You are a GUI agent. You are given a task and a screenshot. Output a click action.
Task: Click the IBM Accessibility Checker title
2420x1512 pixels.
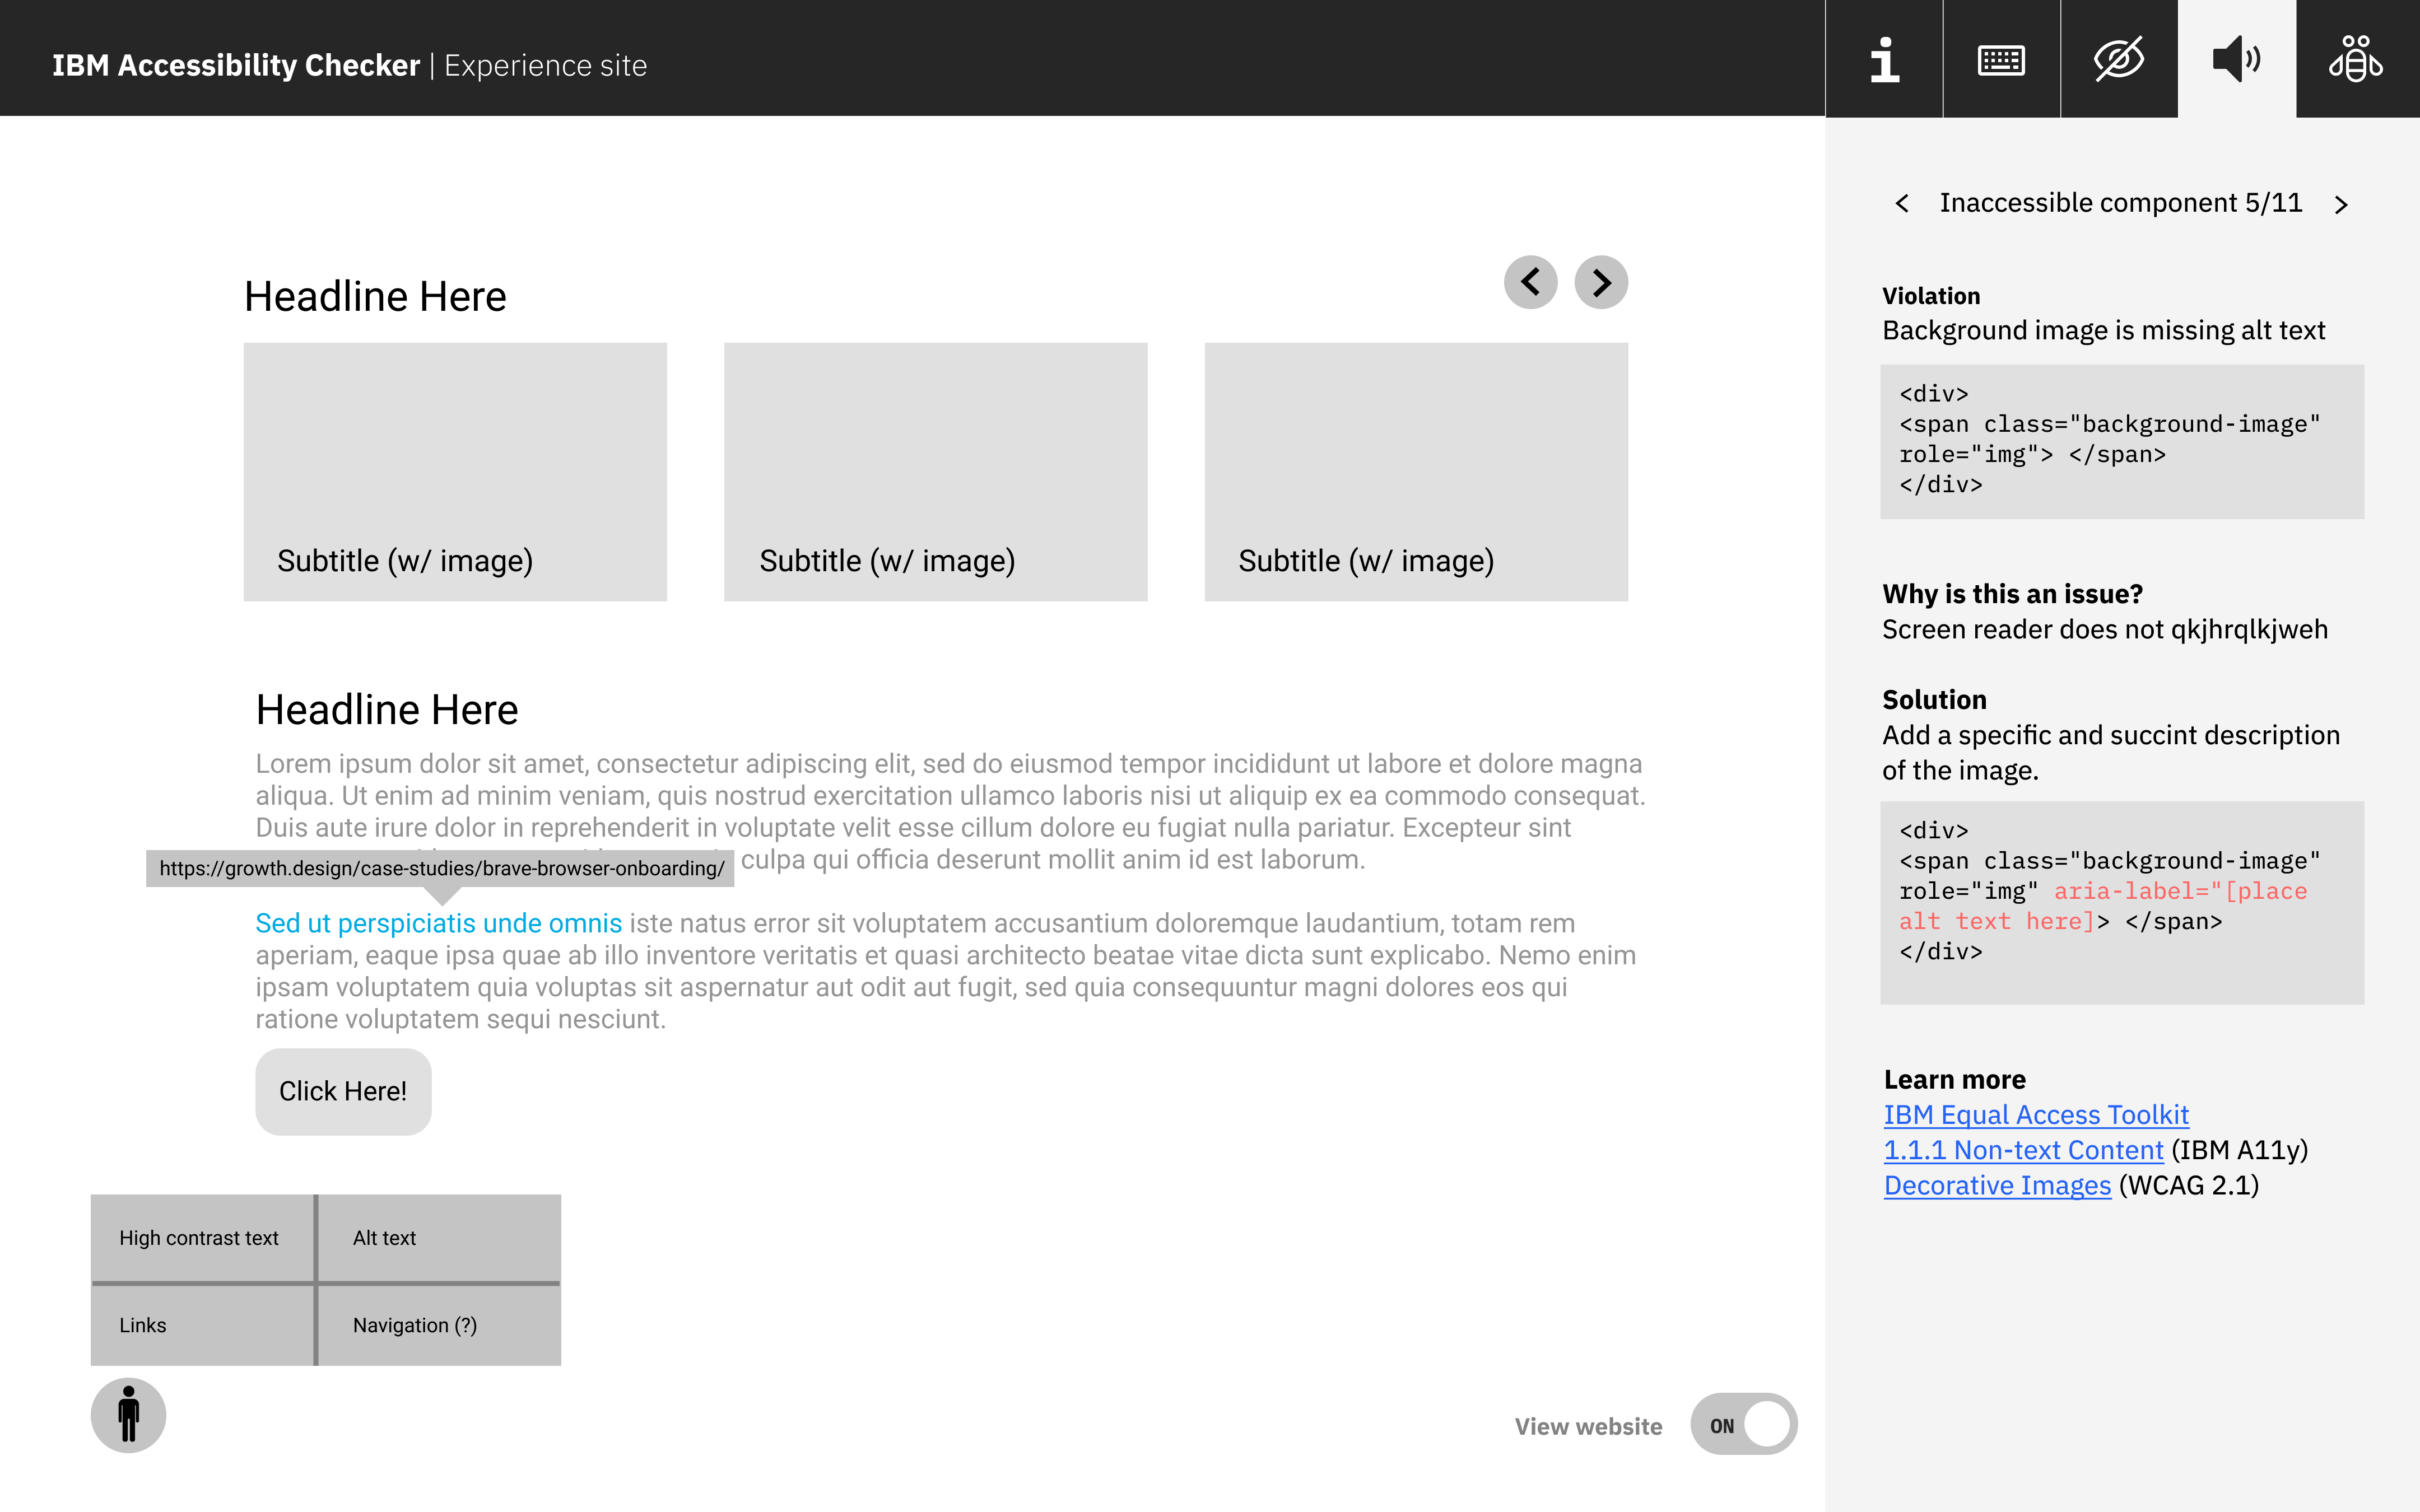236,64
